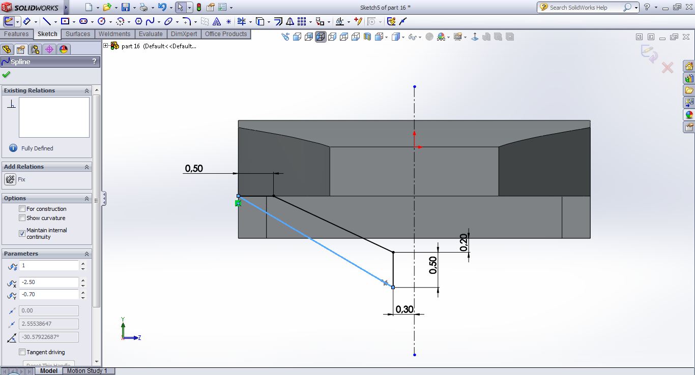Expand the part 16 tree node
Viewport: 695px width, 375px height.
click(106, 46)
